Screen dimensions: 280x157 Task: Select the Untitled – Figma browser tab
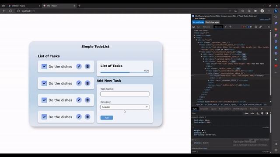click(24, 6)
